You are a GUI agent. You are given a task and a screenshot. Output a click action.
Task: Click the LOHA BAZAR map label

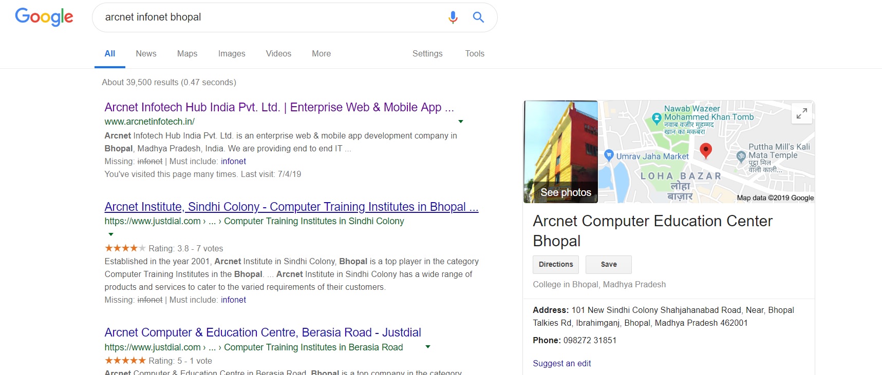click(681, 176)
